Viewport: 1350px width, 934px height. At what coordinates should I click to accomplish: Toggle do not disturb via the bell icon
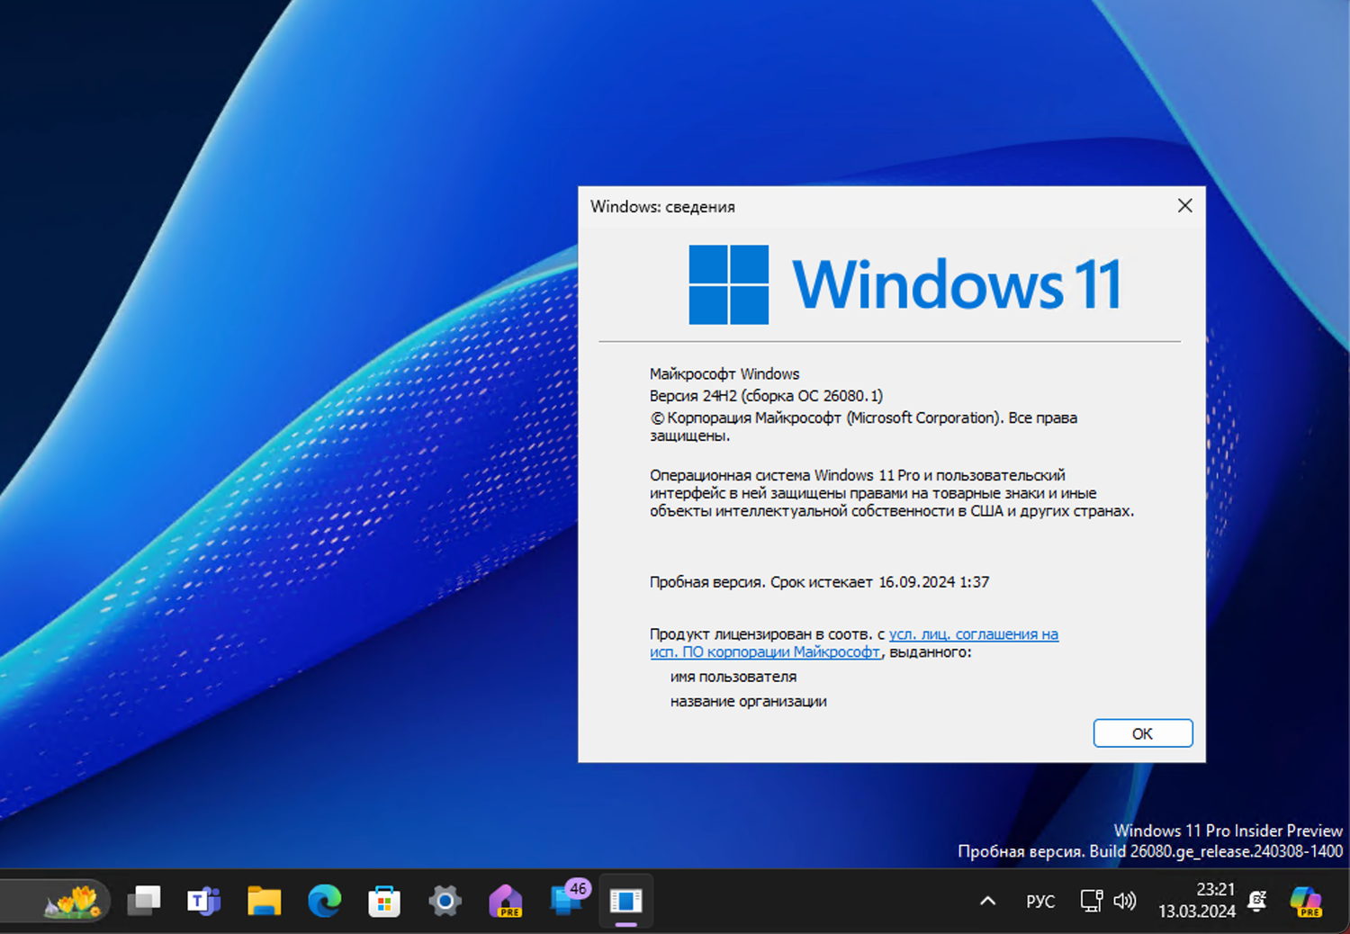(1256, 901)
